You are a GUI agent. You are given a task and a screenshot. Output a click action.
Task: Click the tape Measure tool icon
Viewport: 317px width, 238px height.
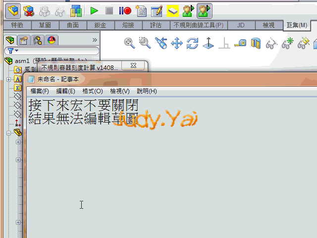pos(240,43)
